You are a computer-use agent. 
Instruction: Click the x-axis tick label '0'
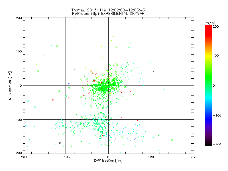tap(108, 157)
